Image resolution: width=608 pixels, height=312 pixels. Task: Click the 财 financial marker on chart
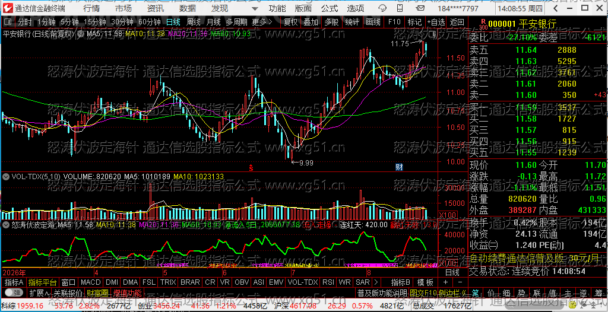coord(399,167)
